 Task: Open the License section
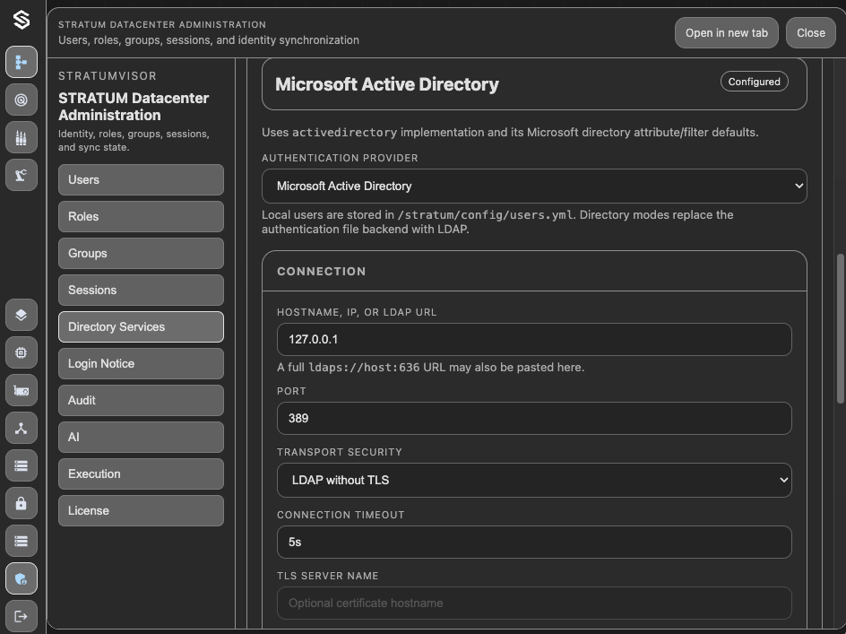coord(141,510)
